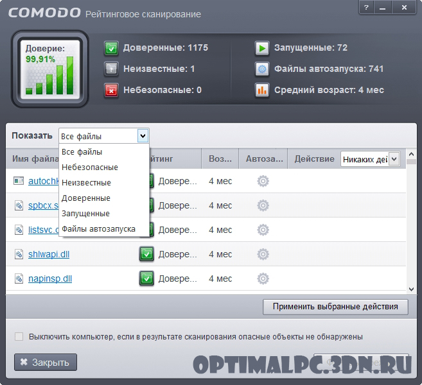This screenshot has height=385, width=422.
Task: Click the scrollbar up arrow in file list
Action: pos(411,155)
